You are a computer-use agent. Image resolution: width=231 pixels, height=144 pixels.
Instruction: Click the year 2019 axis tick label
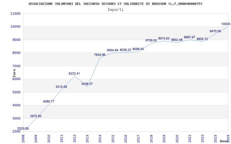[164, 139]
